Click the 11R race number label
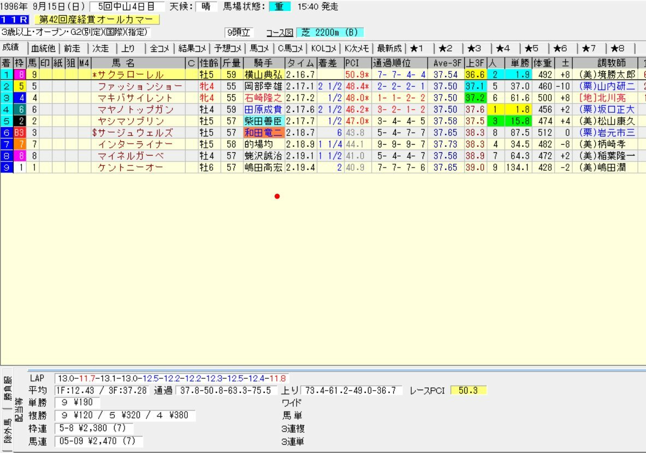 pos(14,19)
